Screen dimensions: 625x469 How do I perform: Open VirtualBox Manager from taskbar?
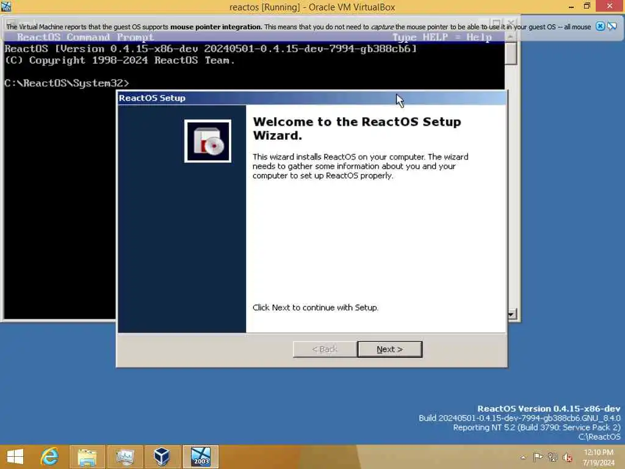coord(162,457)
